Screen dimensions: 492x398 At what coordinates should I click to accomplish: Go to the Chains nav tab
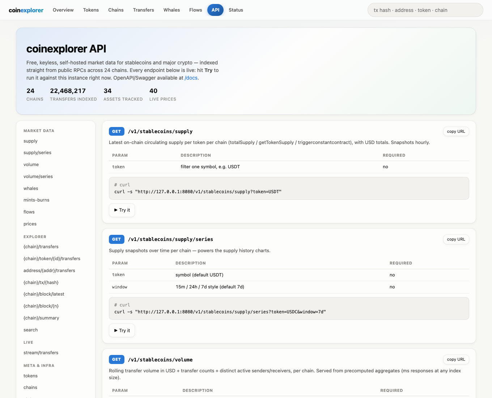click(116, 10)
